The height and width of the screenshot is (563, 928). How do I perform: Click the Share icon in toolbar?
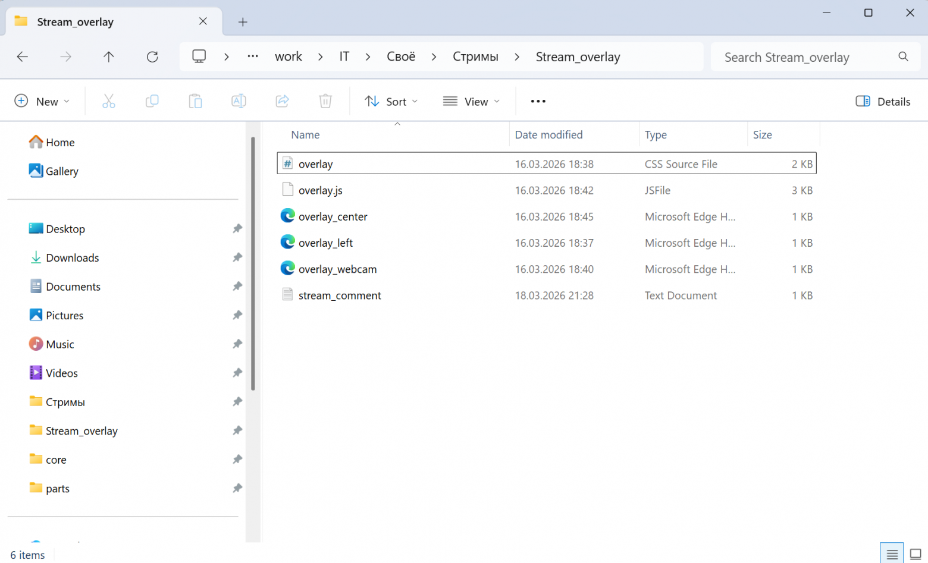282,102
